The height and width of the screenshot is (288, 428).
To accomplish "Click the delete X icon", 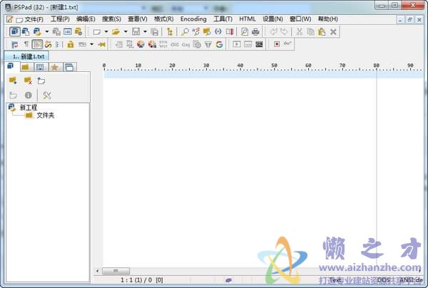I will (x=333, y=32).
